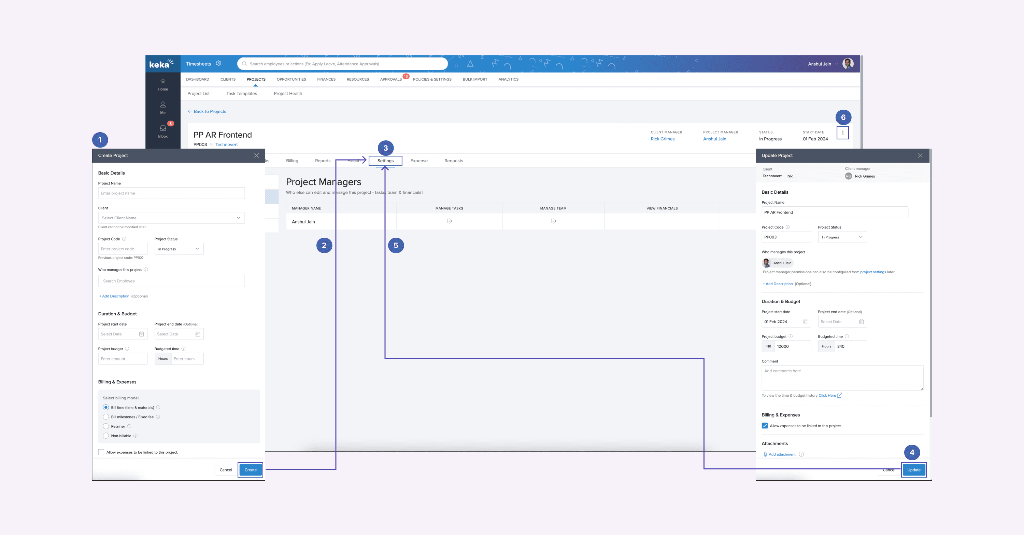Click Retainer info icon
The height and width of the screenshot is (535, 1024).
(x=129, y=426)
